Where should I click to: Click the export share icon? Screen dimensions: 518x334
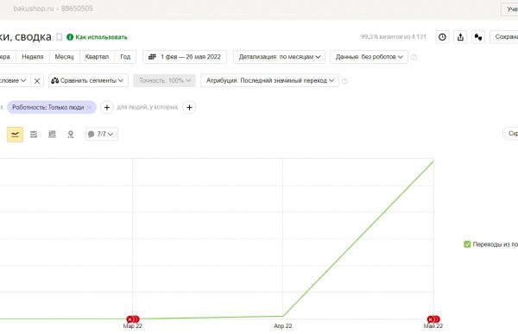(460, 37)
